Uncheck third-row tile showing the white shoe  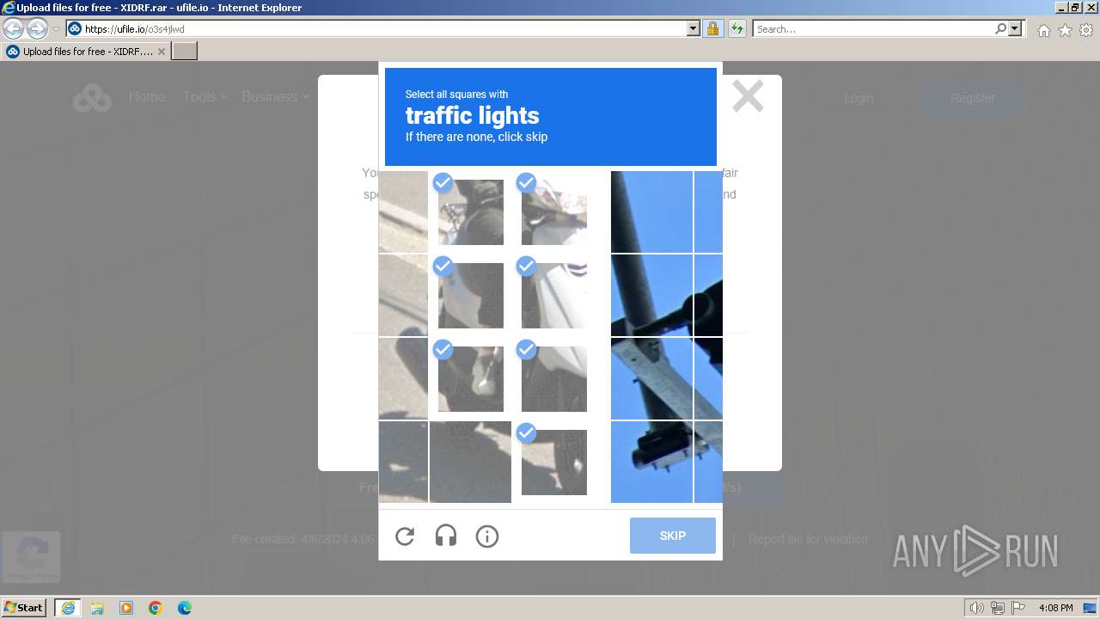[x=470, y=378]
